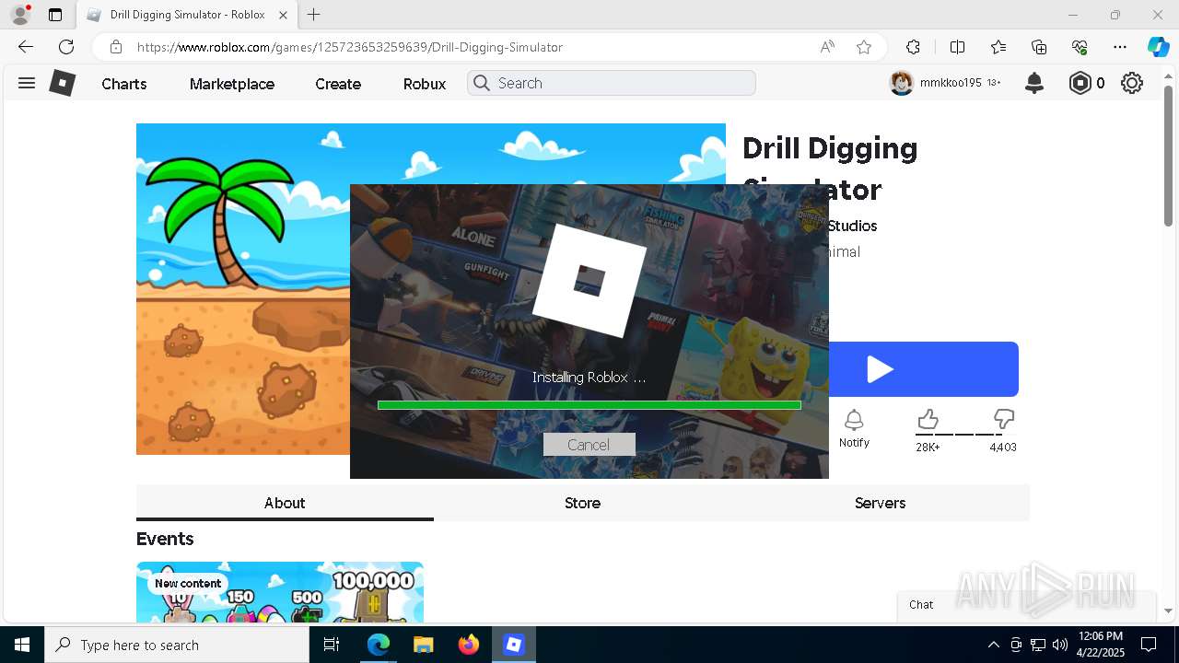The image size is (1179, 663).
Task: Open the Robux page
Action: (x=425, y=84)
